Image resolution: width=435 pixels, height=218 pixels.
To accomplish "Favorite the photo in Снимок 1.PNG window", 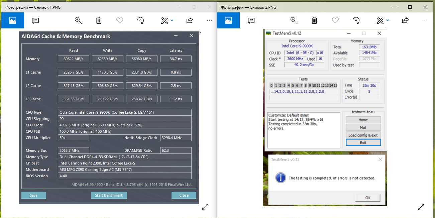I will pyautogui.click(x=120, y=20).
